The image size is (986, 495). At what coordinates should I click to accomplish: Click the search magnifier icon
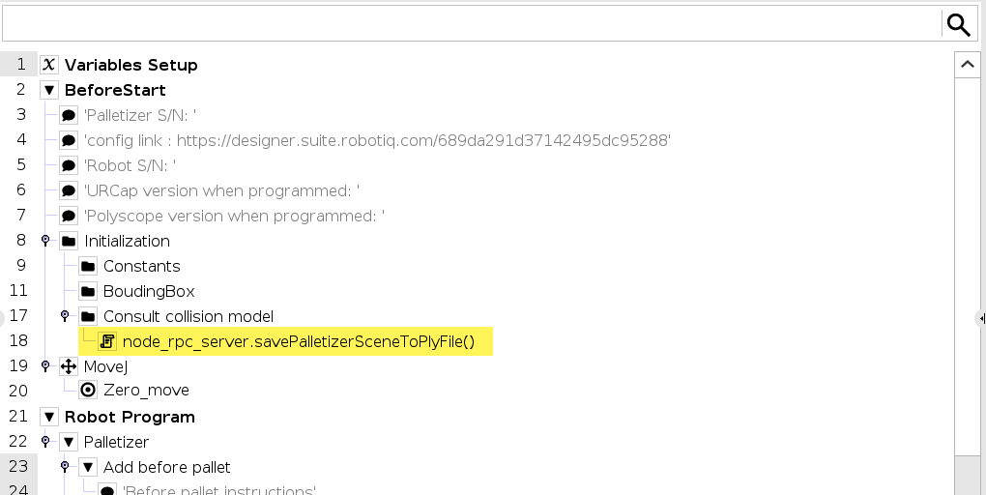pyautogui.click(x=958, y=24)
